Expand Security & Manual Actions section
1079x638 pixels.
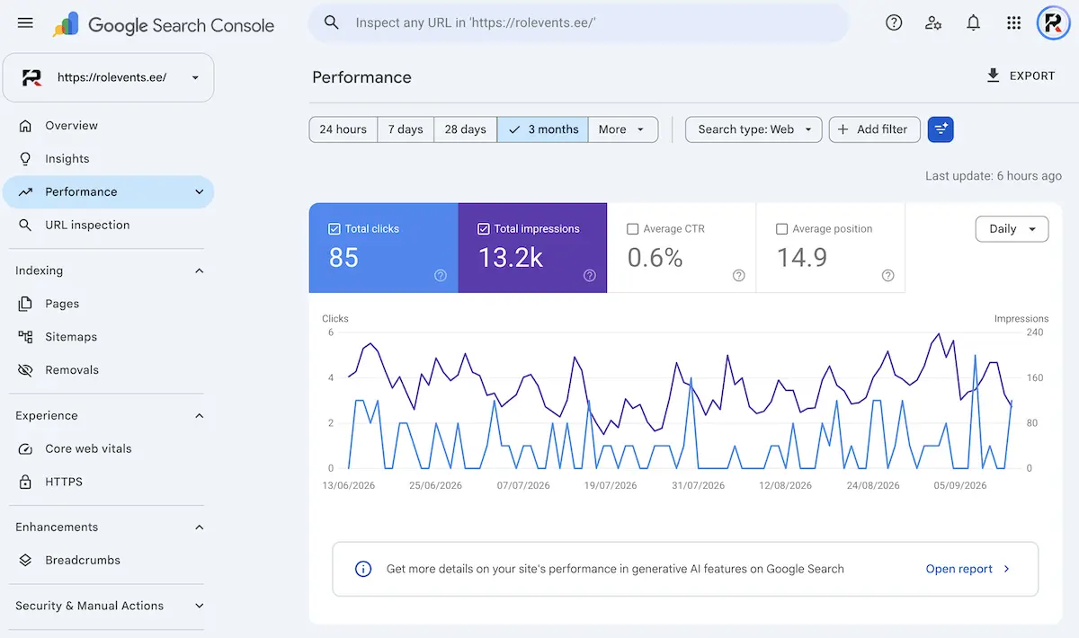coord(200,606)
